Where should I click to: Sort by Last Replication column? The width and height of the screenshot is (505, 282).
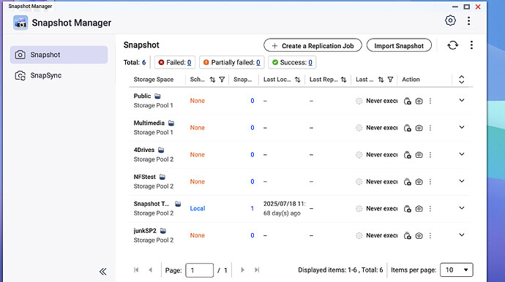[344, 80]
